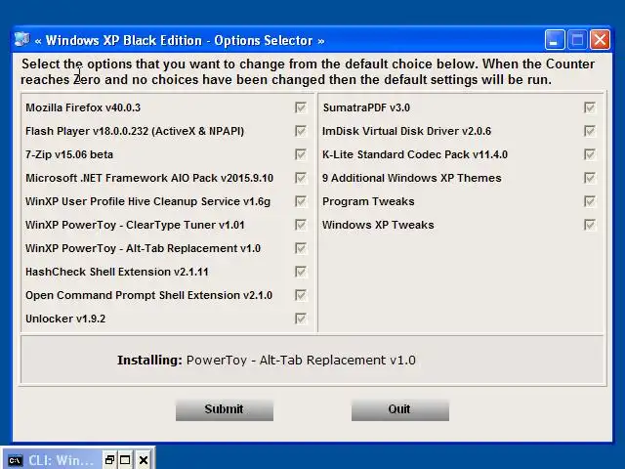Click the 'K-Lite Standard Codec Pack v11.4.0' label
The width and height of the screenshot is (625, 469).
pos(415,154)
